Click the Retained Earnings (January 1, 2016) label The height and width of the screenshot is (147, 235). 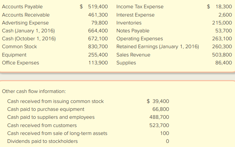(x=158, y=46)
